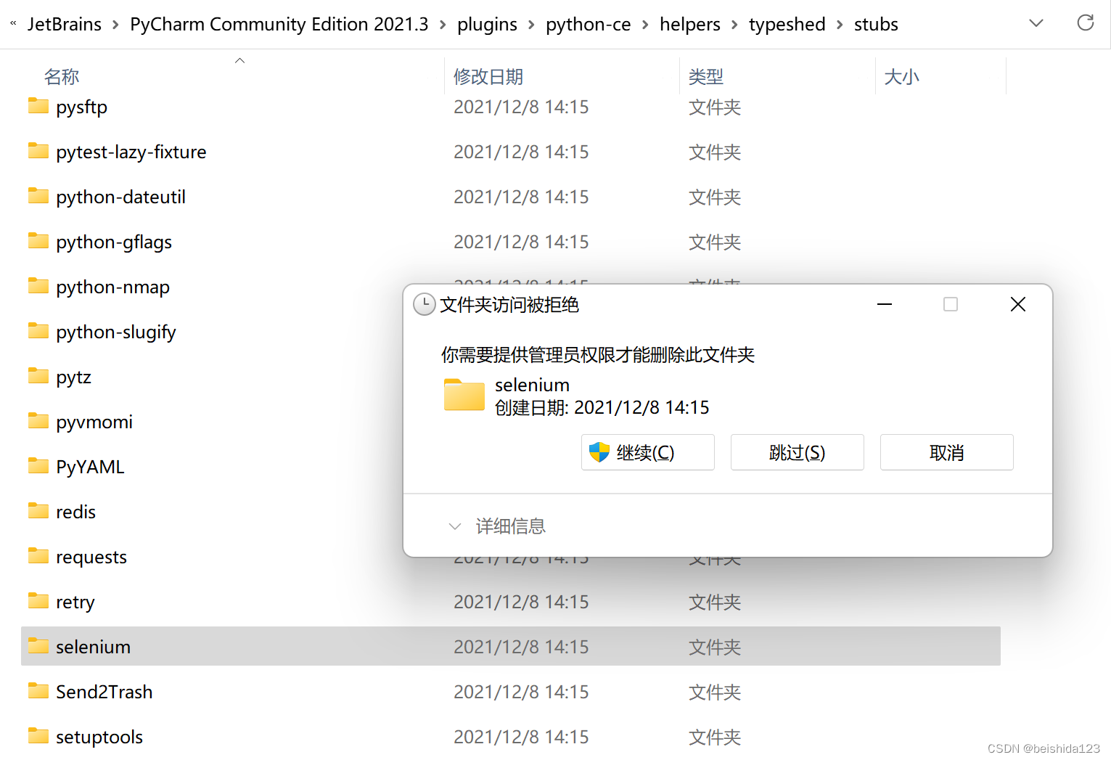Click the refresh icon in the address bar

[x=1085, y=23]
